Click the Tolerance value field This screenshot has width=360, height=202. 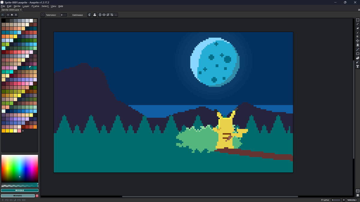tap(64, 15)
